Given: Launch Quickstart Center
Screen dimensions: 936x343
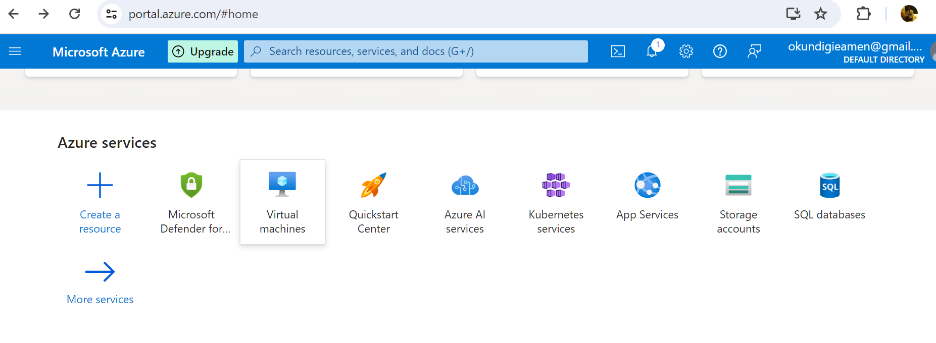Looking at the screenshot, I should 373,202.
